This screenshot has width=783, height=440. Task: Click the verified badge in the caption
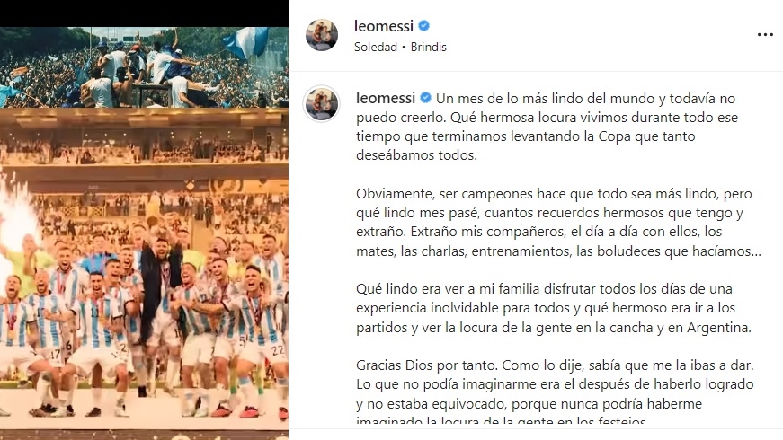[x=425, y=98]
